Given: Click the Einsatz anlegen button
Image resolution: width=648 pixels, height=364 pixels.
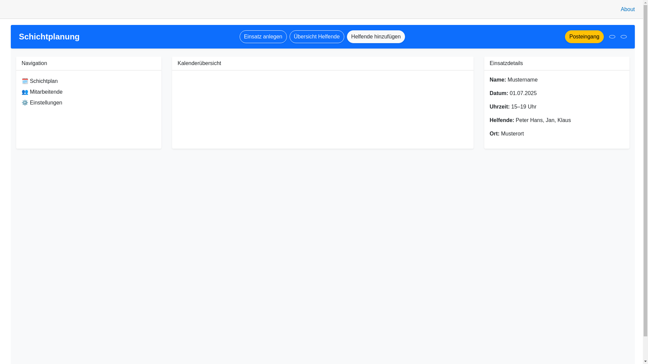Looking at the screenshot, I should tap(263, 37).
